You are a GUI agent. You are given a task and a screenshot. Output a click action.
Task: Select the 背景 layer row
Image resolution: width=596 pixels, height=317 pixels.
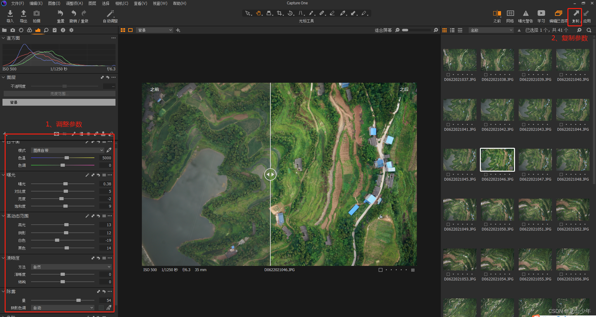point(59,102)
